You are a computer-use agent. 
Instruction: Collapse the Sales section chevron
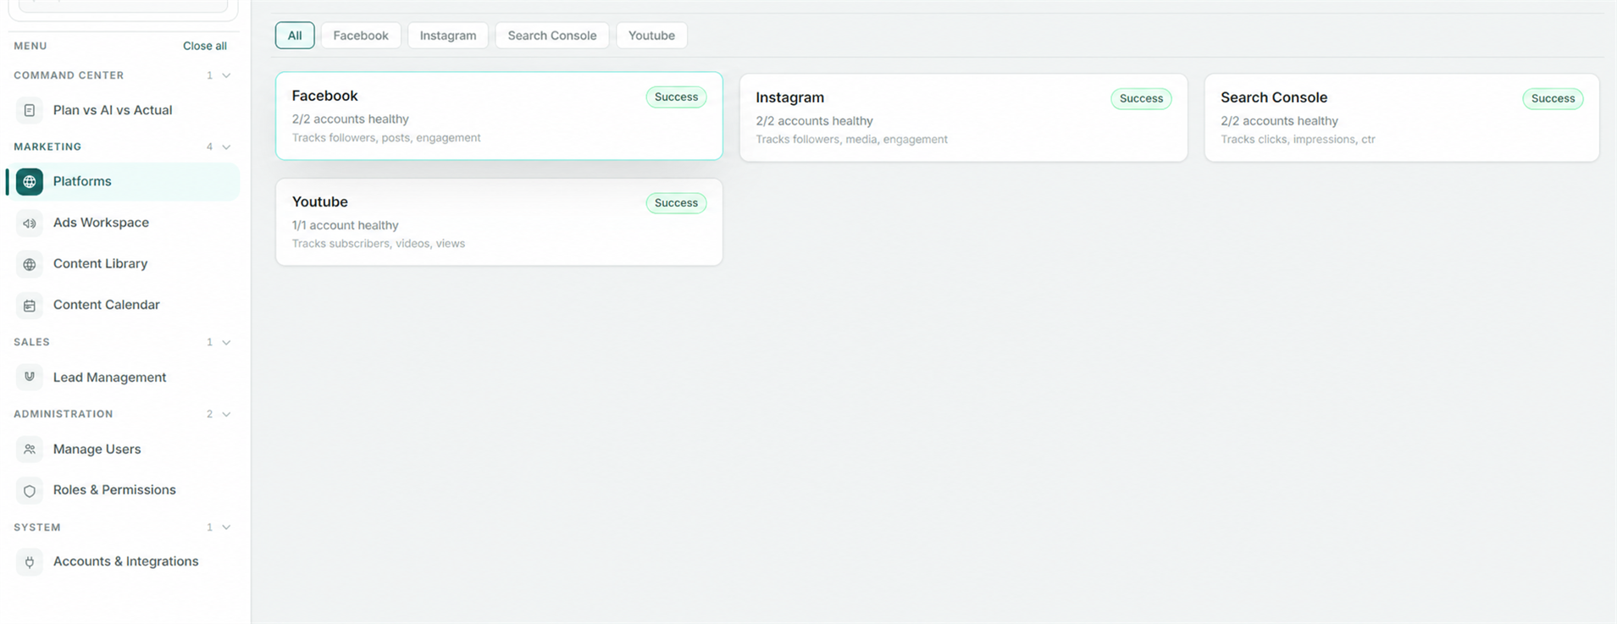(226, 342)
